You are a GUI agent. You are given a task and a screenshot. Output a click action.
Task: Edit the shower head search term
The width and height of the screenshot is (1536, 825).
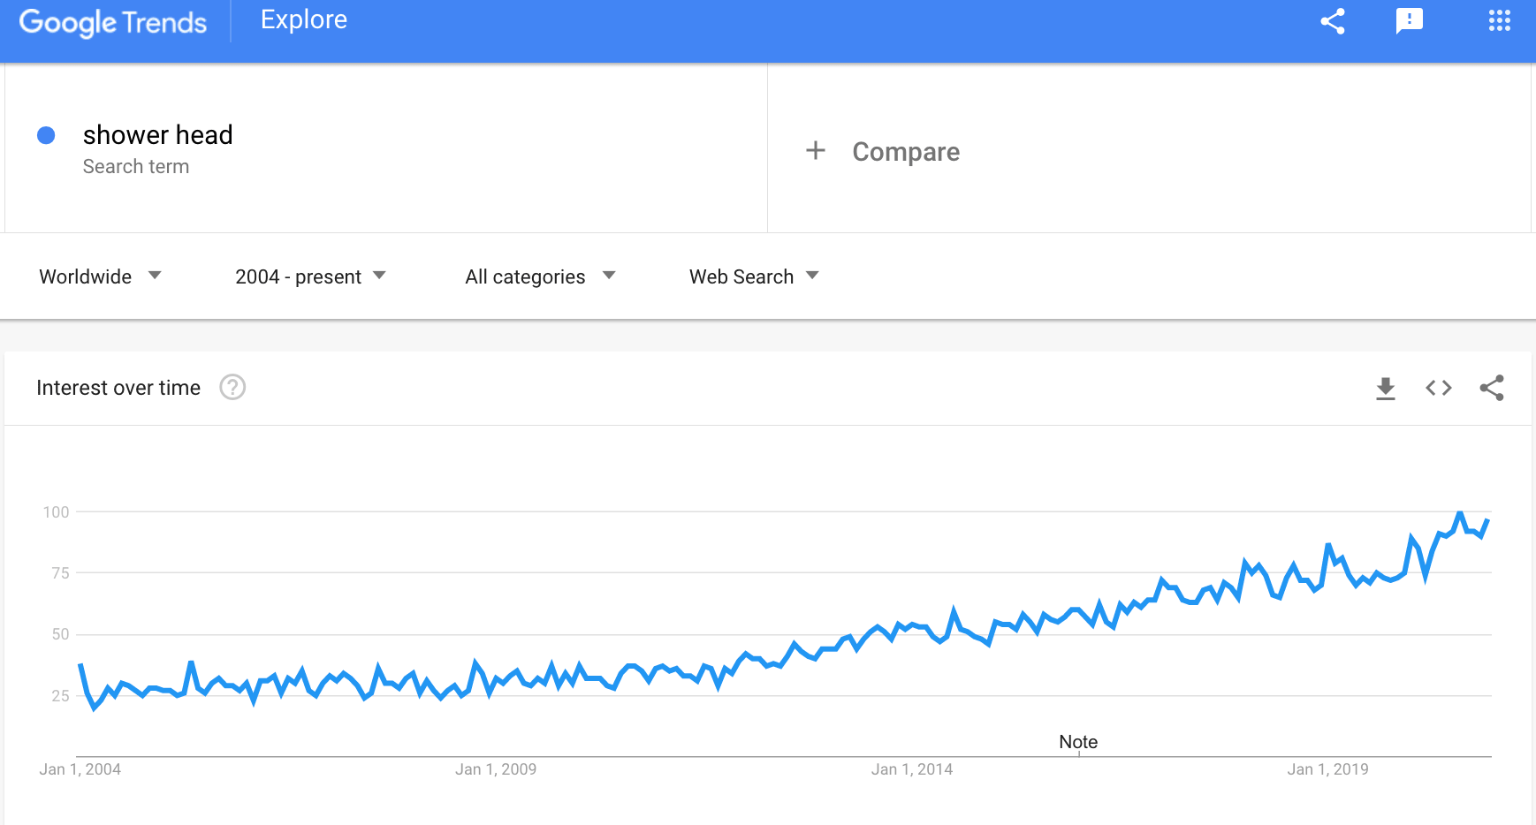(158, 135)
